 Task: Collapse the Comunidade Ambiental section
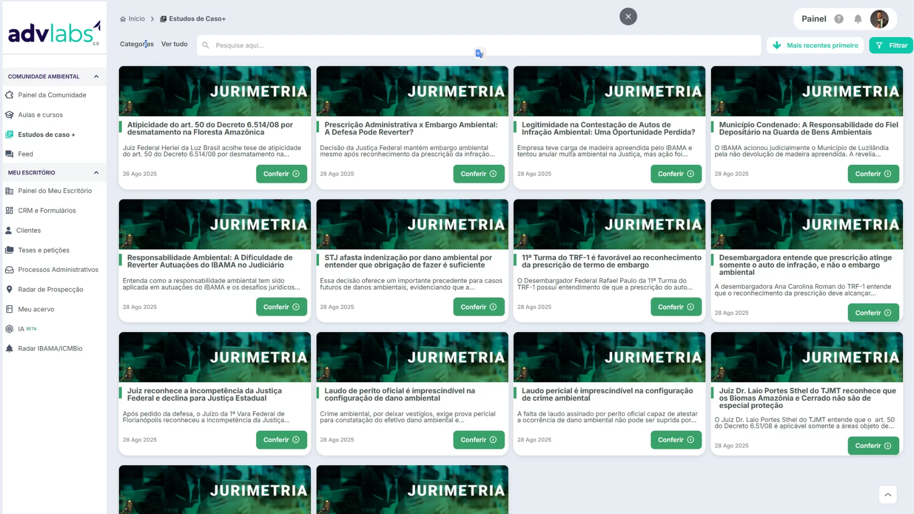[96, 77]
